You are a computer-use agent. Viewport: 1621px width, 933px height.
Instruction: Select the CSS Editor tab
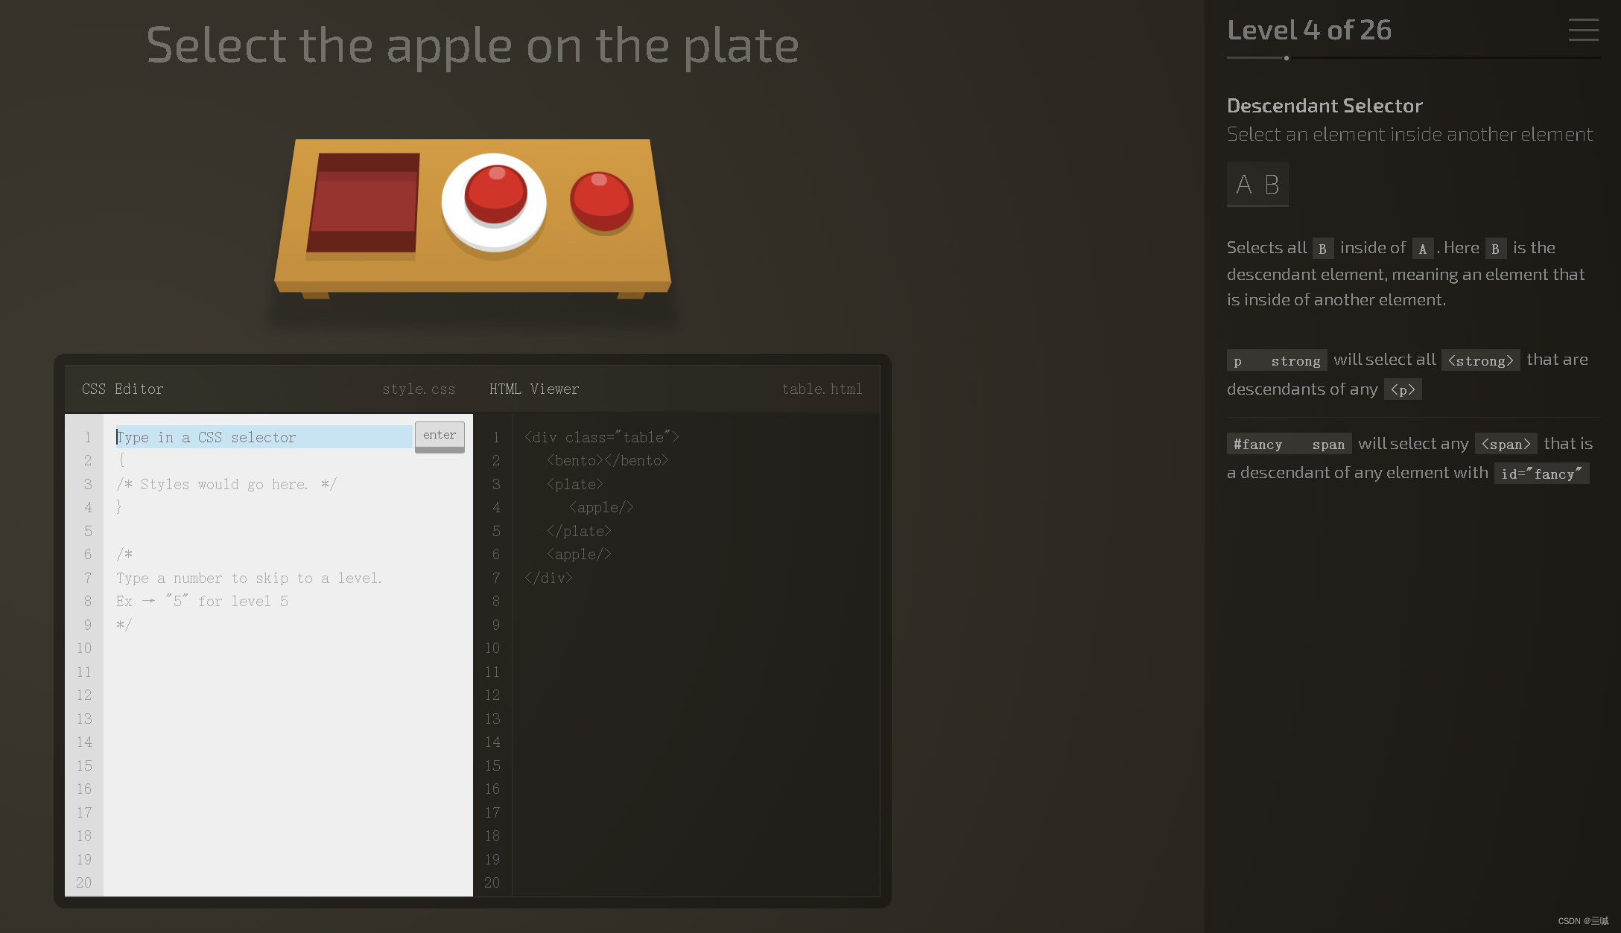pos(124,389)
